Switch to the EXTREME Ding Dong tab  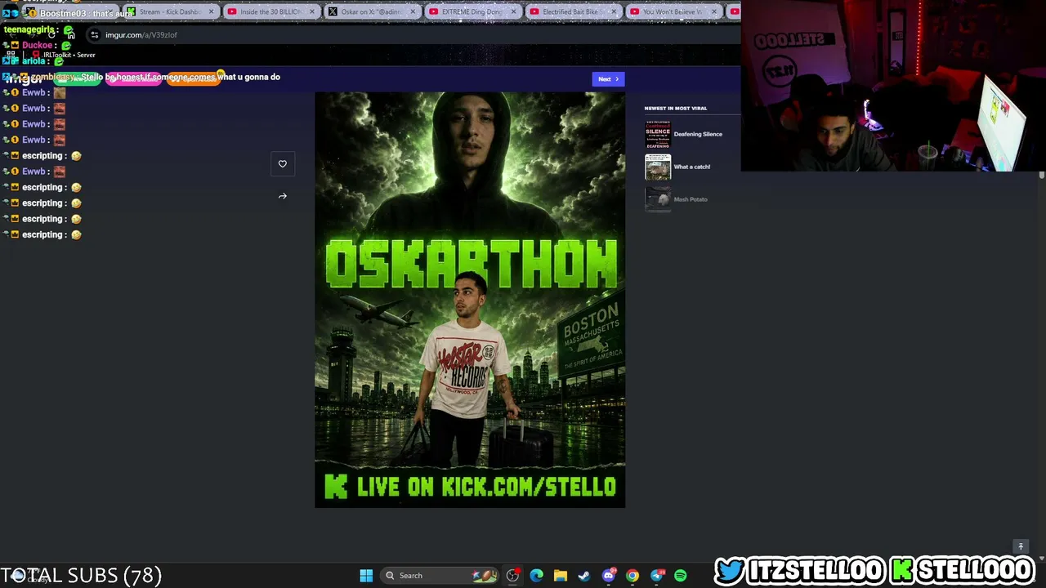[x=472, y=11]
